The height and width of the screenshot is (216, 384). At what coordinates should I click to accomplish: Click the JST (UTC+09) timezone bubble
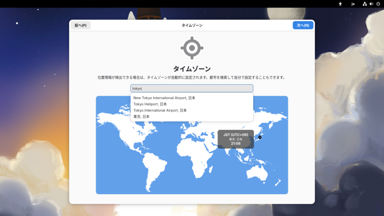[235, 139]
